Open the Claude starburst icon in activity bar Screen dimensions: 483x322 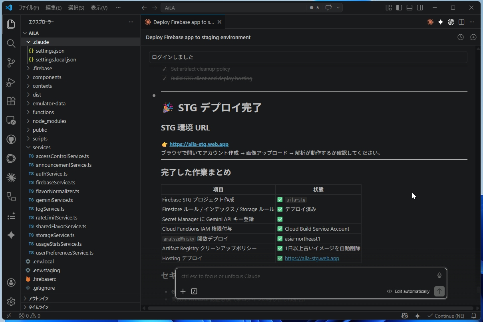[x=11, y=178]
